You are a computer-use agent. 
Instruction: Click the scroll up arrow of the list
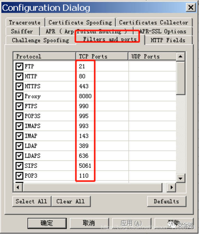[x=181, y=56]
